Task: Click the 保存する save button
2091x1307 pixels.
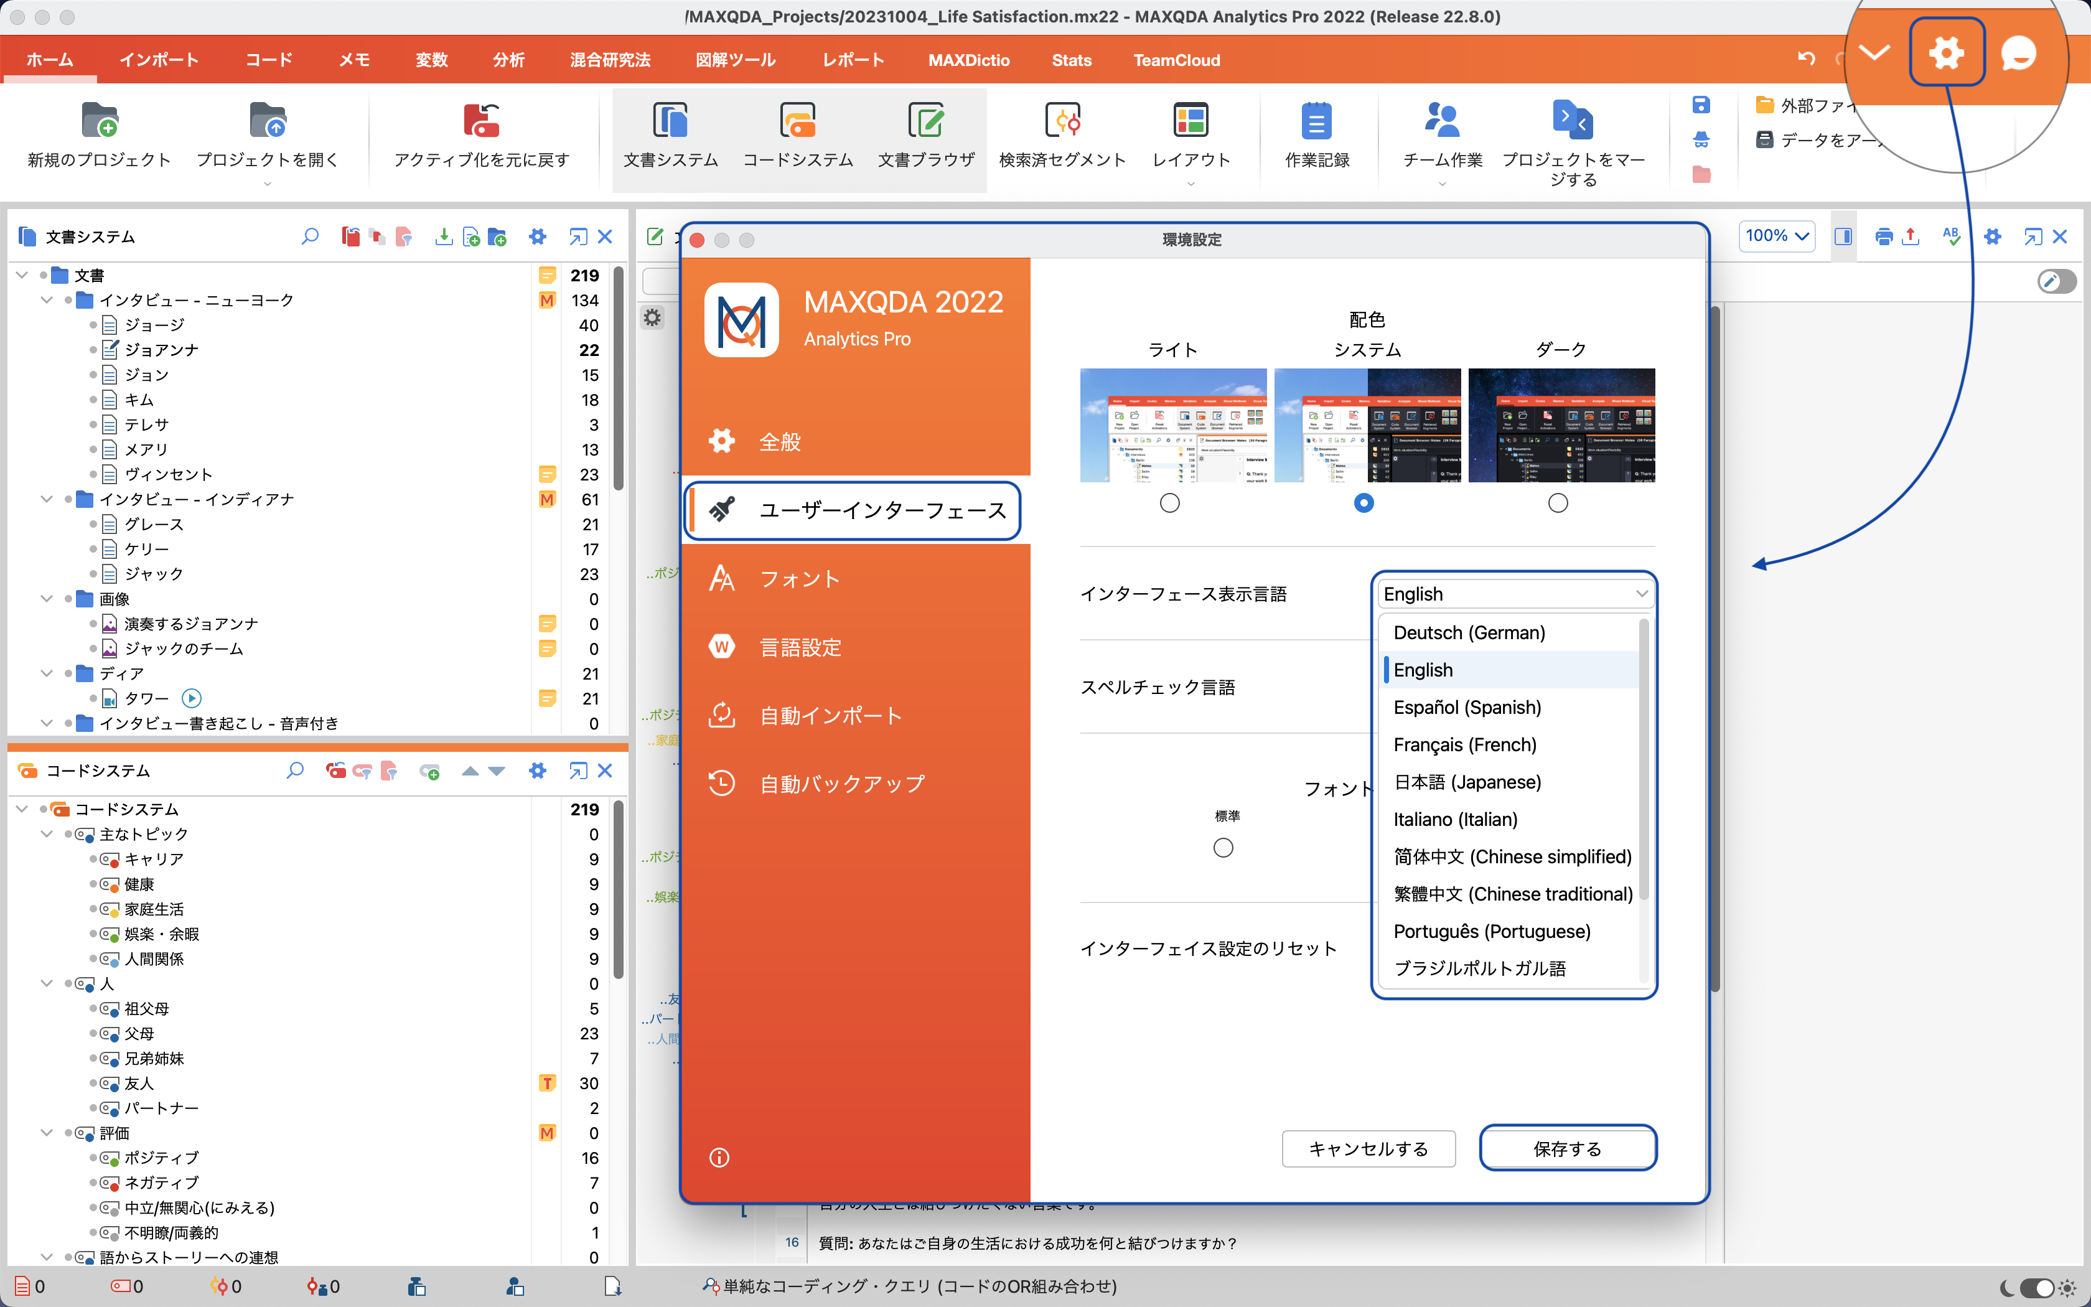Action: 1566,1149
